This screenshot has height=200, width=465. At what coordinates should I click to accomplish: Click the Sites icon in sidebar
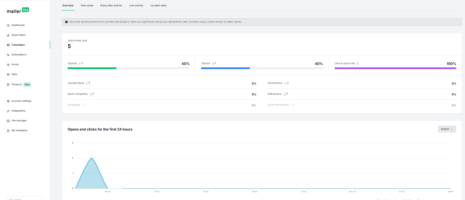pos(8,74)
